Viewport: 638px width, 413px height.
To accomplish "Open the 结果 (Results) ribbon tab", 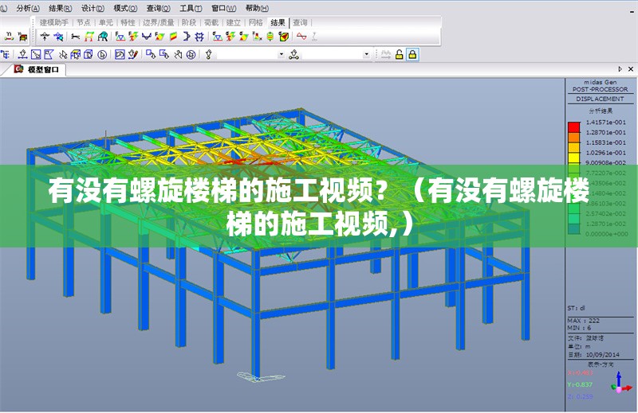I will point(278,22).
